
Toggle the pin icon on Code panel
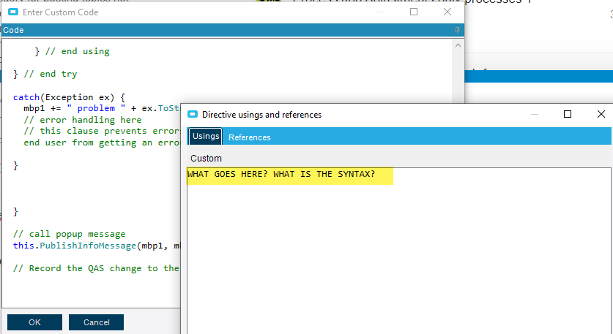pyautogui.click(x=457, y=30)
